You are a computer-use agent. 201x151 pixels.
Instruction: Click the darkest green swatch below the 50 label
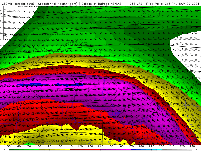[x=11, y=150]
